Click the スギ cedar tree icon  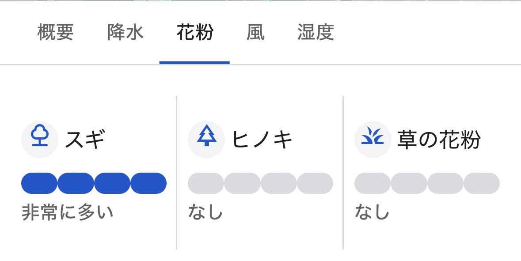pyautogui.click(x=40, y=140)
